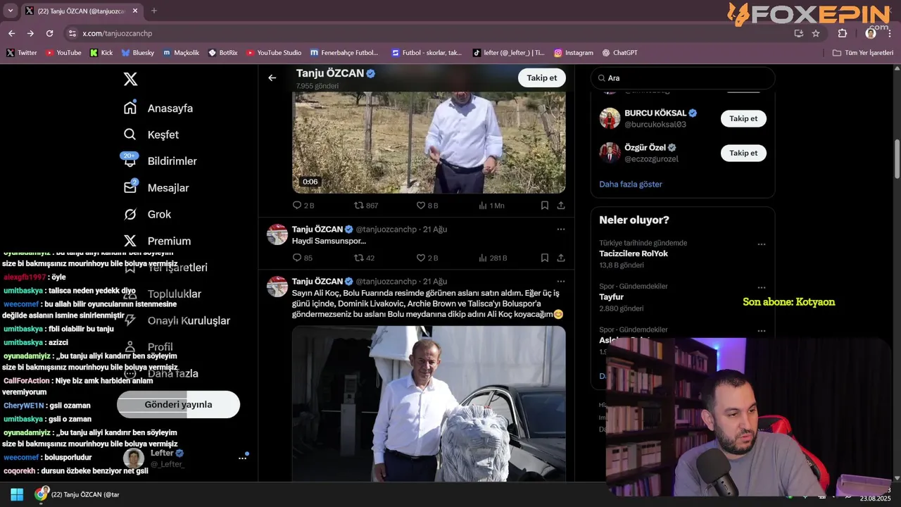Click Daha fazla göster link

tap(631, 184)
